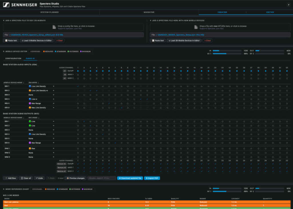Click the Add Row plus button
Screen dimensions: 293x209
tap(11, 178)
